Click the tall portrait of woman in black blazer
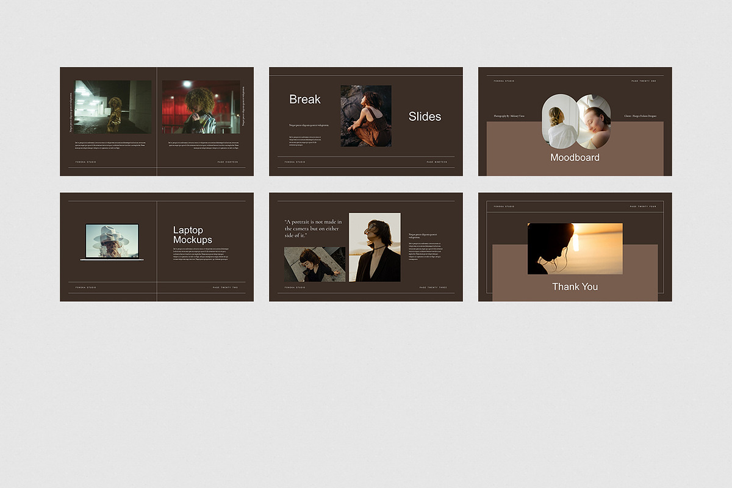Image resolution: width=732 pixels, height=488 pixels. 375,247
